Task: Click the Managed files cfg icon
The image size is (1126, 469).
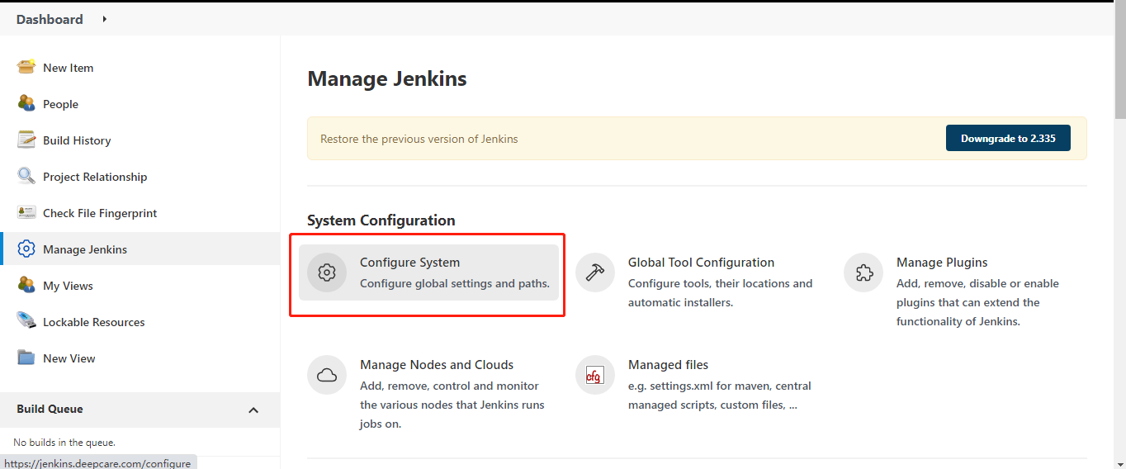Action: [x=594, y=375]
